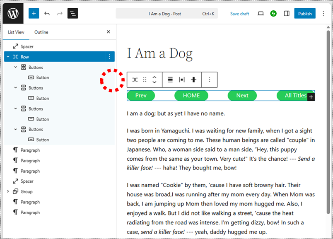Image resolution: width=333 pixels, height=239 pixels.
Task: Click the WordPress logo icon
Action: click(13, 13)
